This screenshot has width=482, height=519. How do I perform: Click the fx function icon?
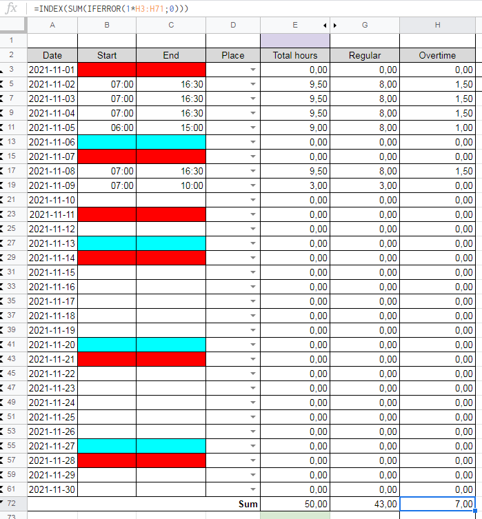11,8
